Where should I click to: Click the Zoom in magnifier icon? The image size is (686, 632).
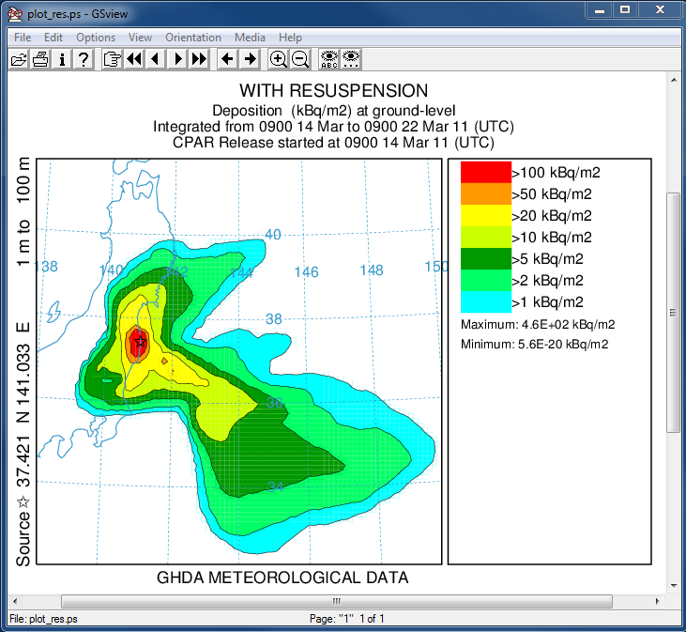click(x=278, y=59)
